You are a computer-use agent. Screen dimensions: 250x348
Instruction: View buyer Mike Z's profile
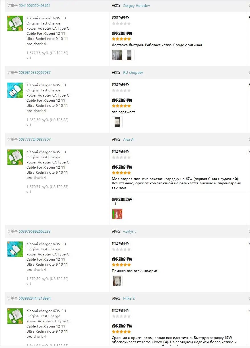click(129, 298)
